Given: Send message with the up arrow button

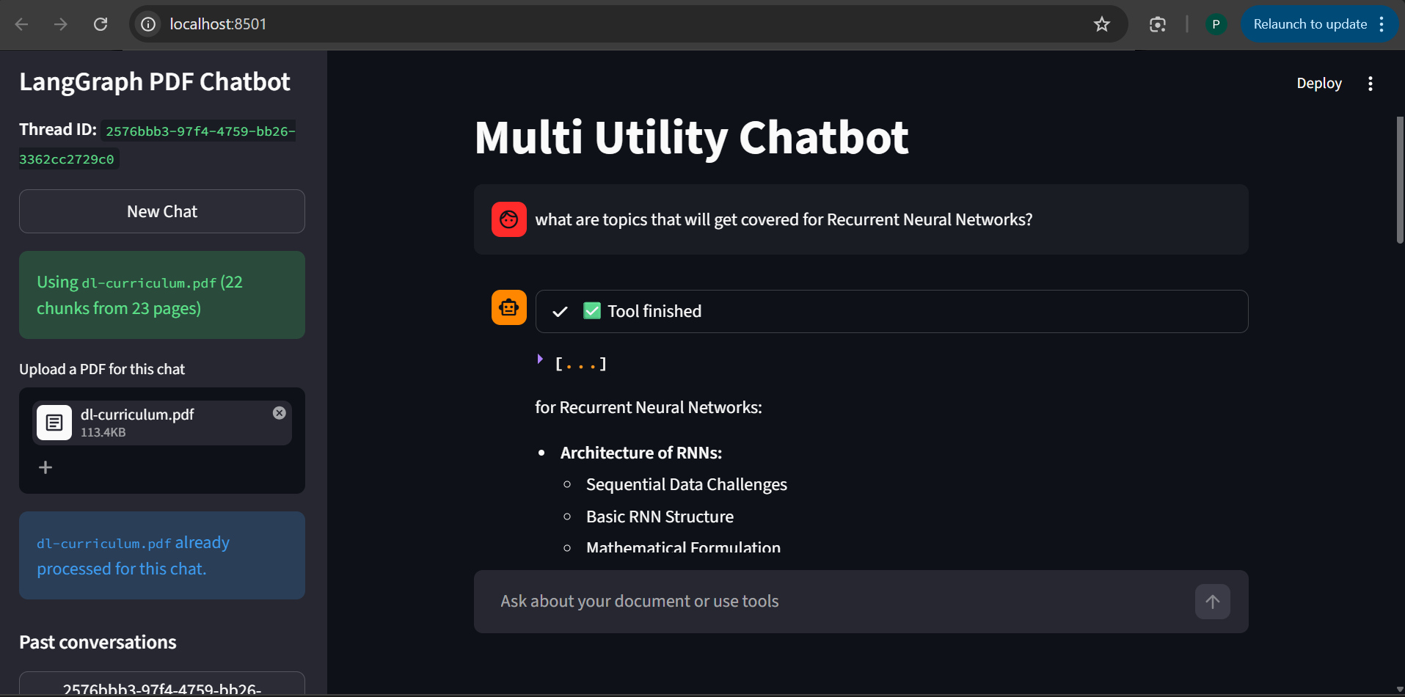Looking at the screenshot, I should click(x=1212, y=602).
